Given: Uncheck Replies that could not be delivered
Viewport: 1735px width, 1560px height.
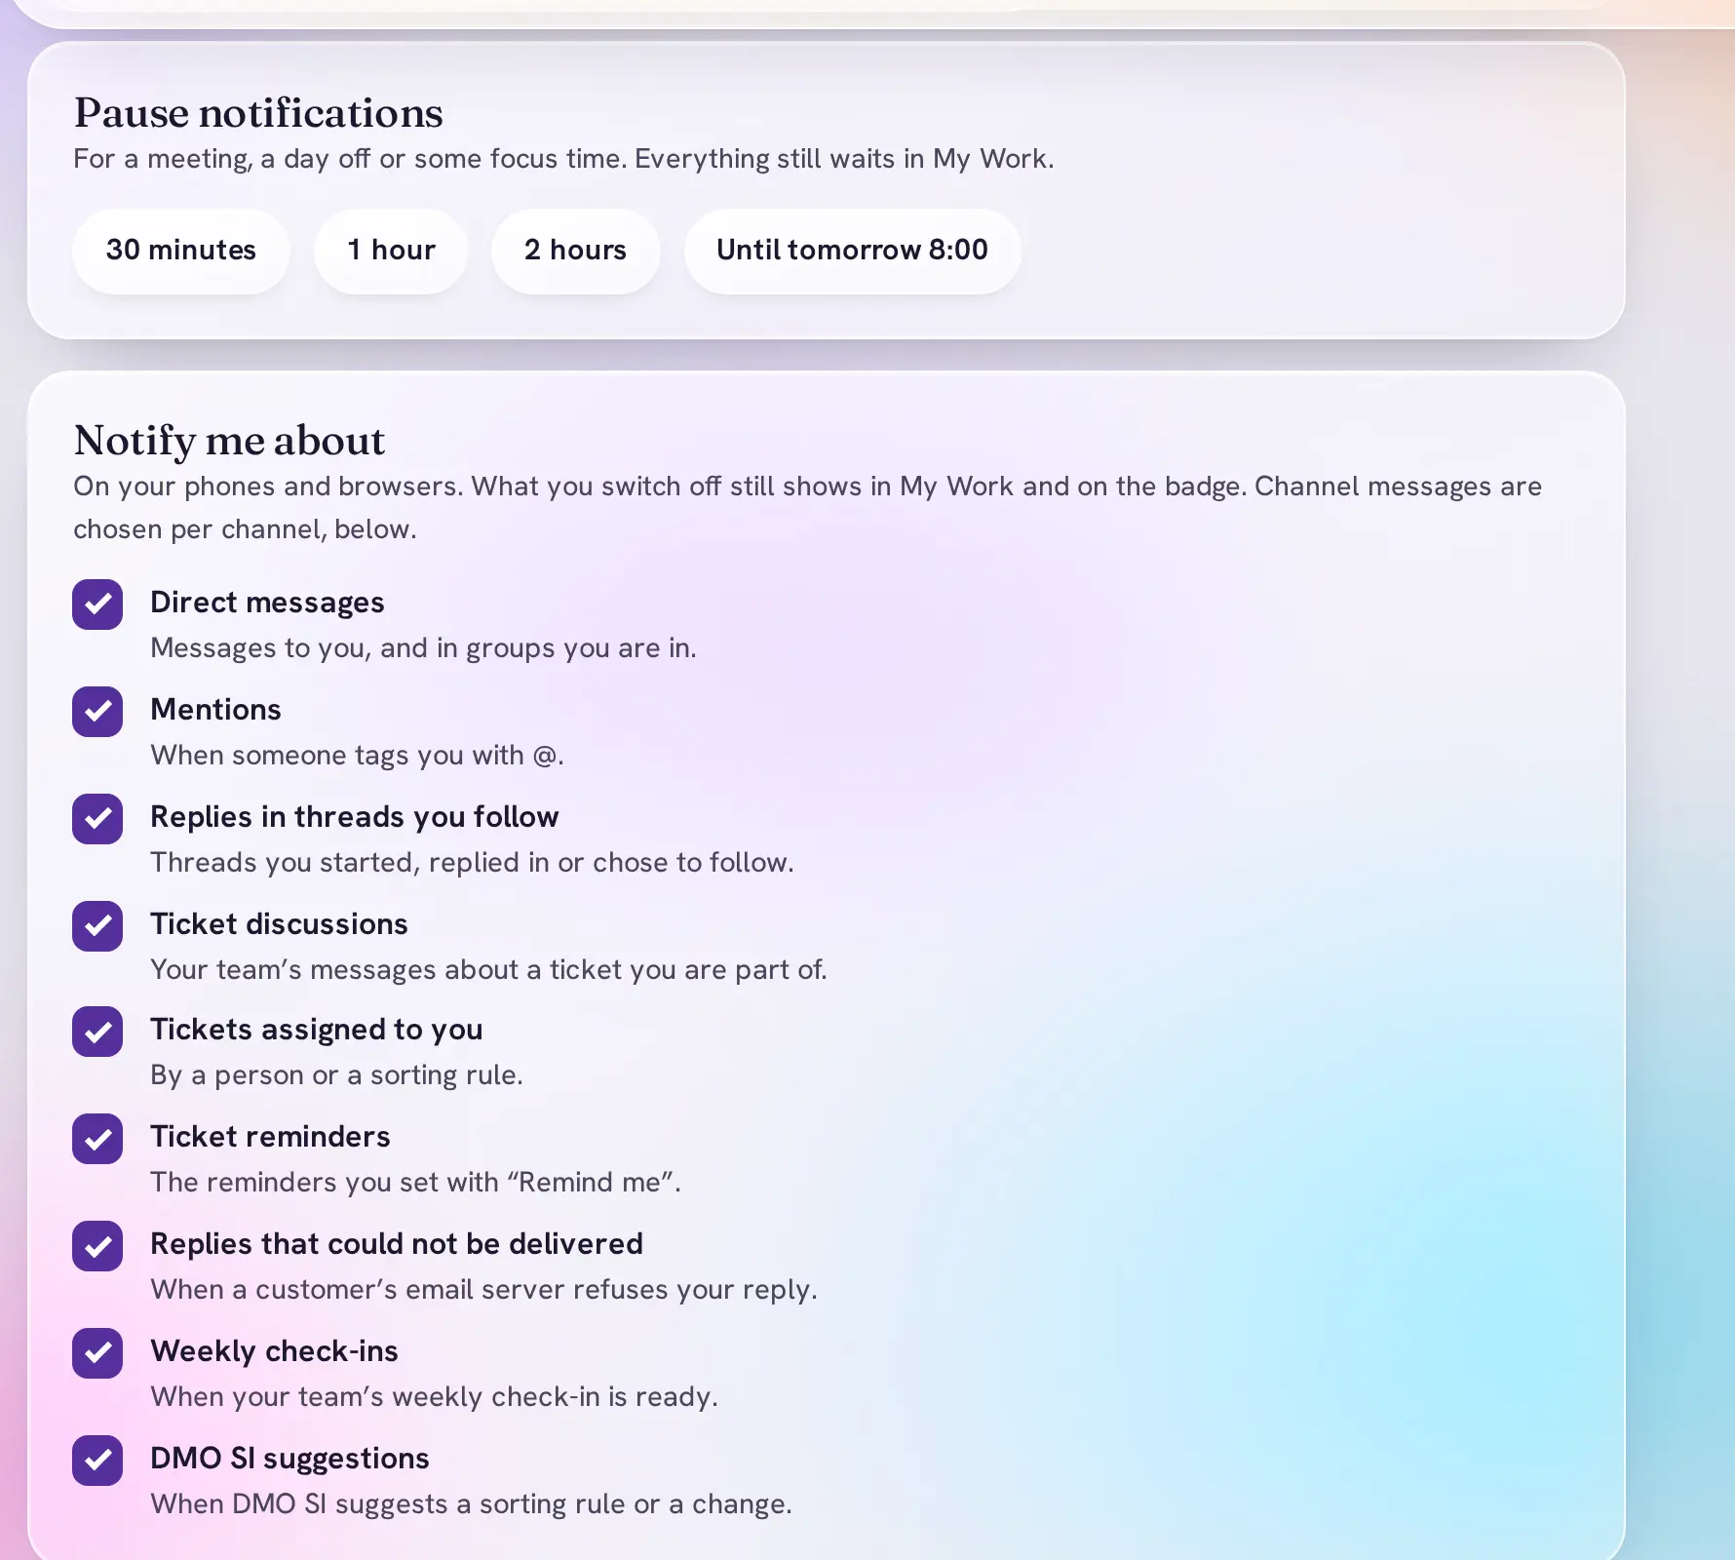Looking at the screenshot, I should pos(97,1246).
